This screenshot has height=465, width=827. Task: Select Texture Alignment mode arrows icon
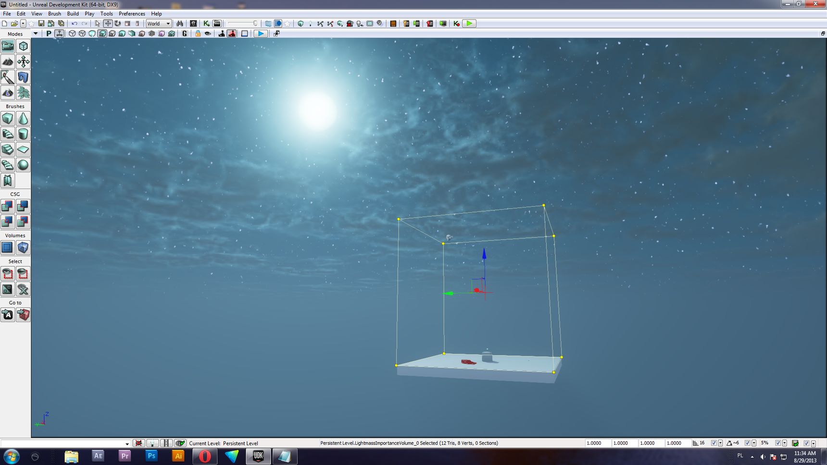pos(23,61)
